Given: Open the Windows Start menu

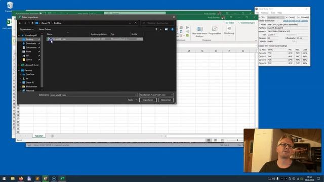Looking at the screenshot, I should (4, 178).
